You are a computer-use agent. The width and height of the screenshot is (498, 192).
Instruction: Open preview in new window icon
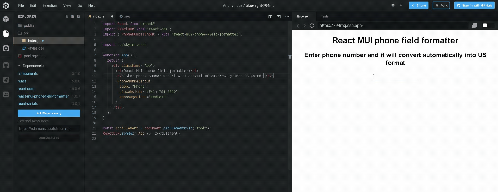[475, 25]
